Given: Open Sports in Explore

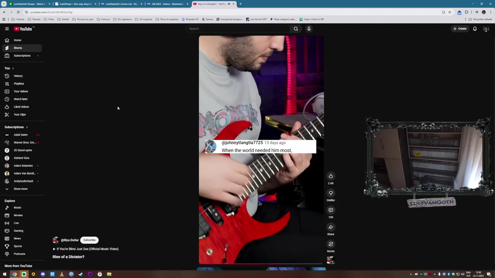Looking at the screenshot, I should coord(22,246).
